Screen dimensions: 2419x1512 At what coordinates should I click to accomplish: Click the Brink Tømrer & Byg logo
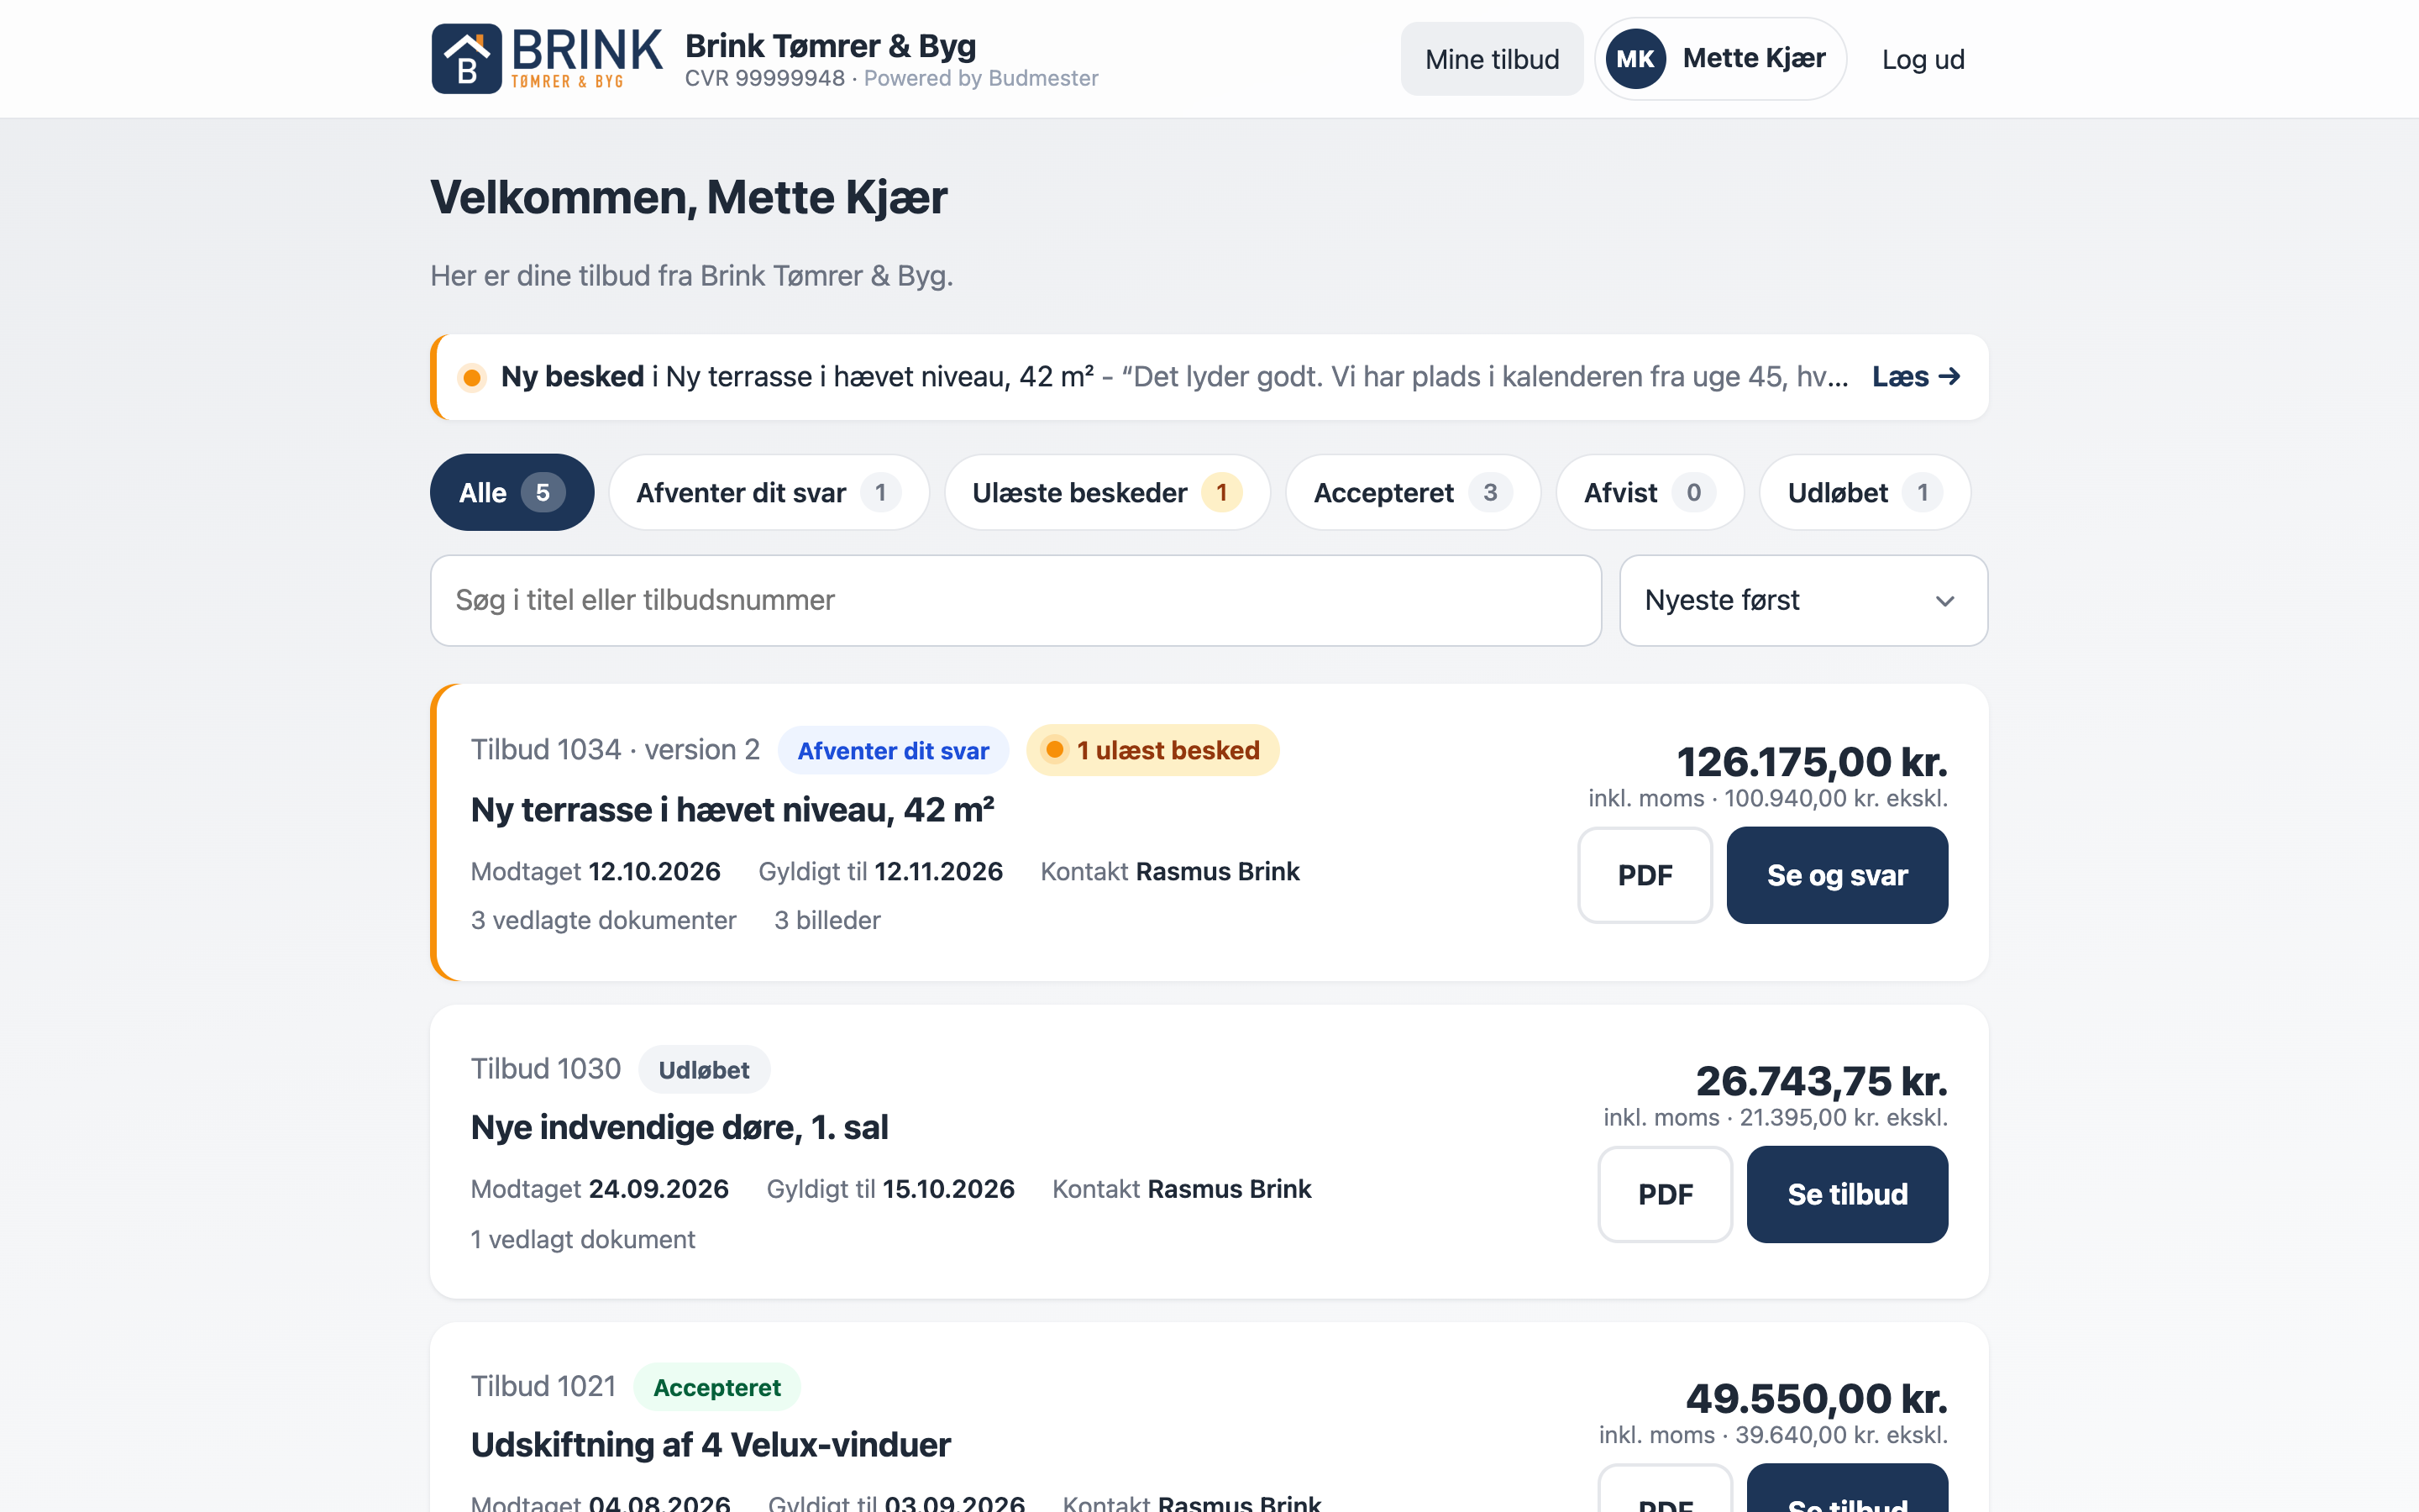(547, 59)
